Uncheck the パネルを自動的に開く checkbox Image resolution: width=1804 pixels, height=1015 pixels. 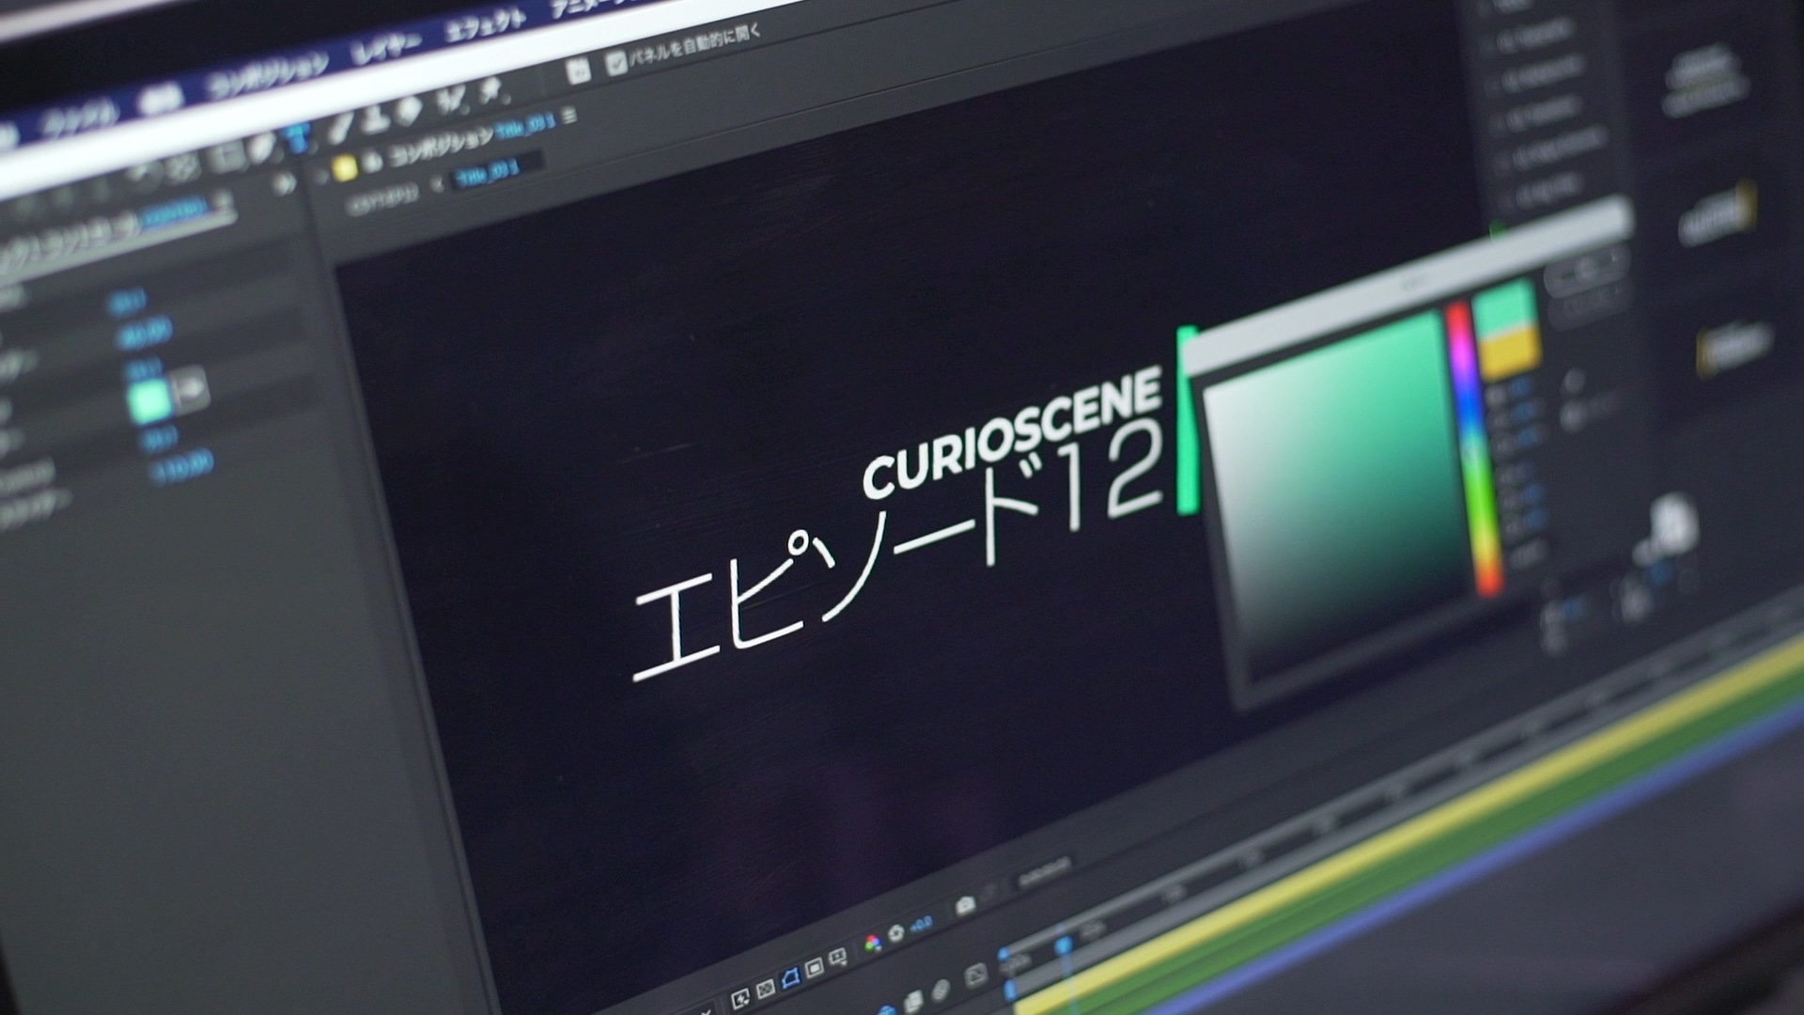pyautogui.click(x=616, y=62)
